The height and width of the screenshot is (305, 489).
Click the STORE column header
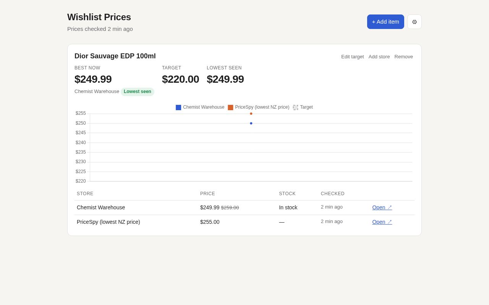[85, 194]
